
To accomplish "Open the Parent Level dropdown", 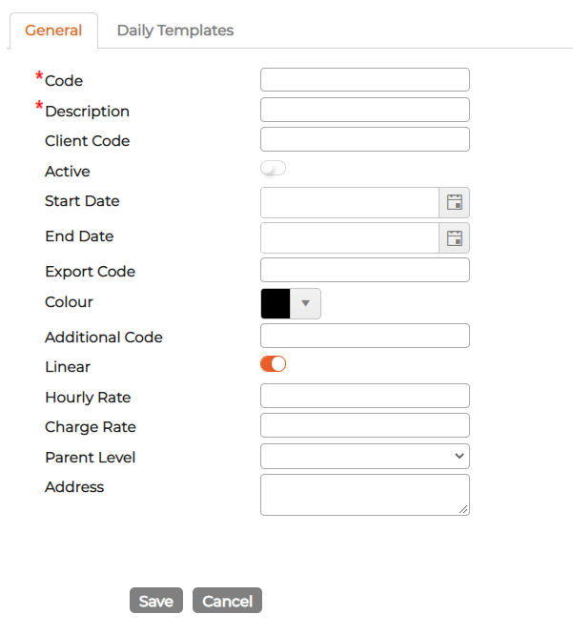I will (x=365, y=456).
